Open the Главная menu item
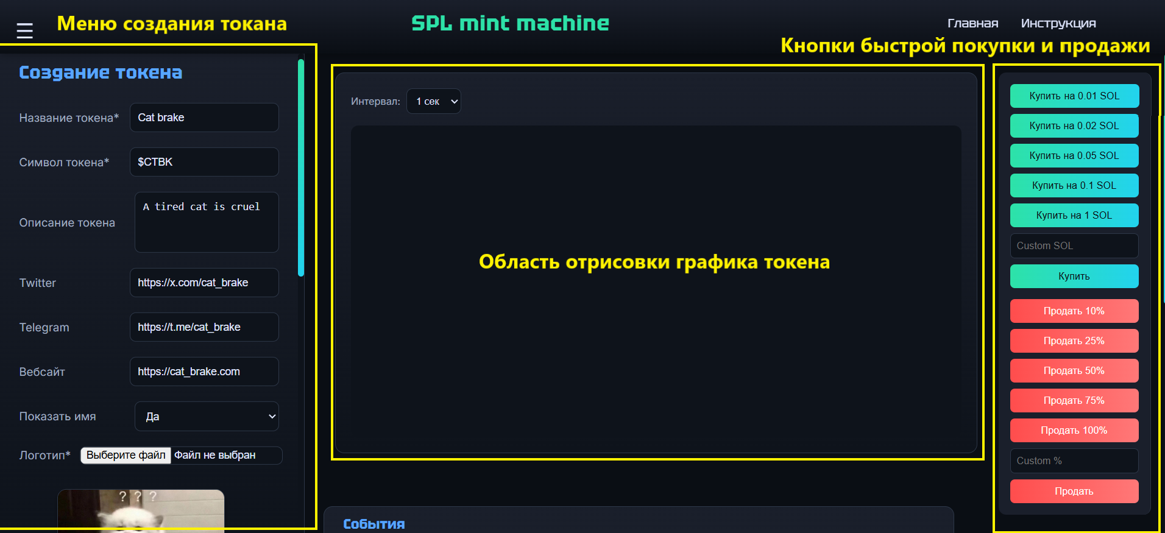Image resolution: width=1165 pixels, height=533 pixels. coord(972,23)
